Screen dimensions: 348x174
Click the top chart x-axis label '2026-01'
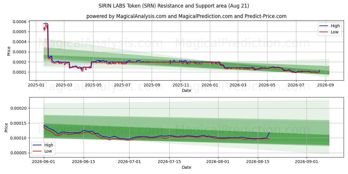210,85
